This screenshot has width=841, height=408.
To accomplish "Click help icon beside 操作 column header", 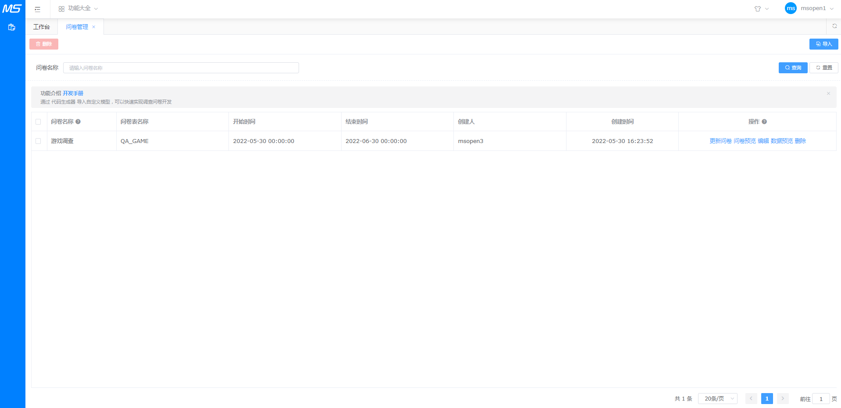I will click(x=764, y=122).
